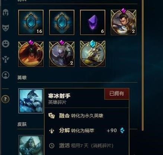Click the 寒冰射手 champion shard thumbnail
The height and width of the screenshot is (155, 163).
coord(31,101)
